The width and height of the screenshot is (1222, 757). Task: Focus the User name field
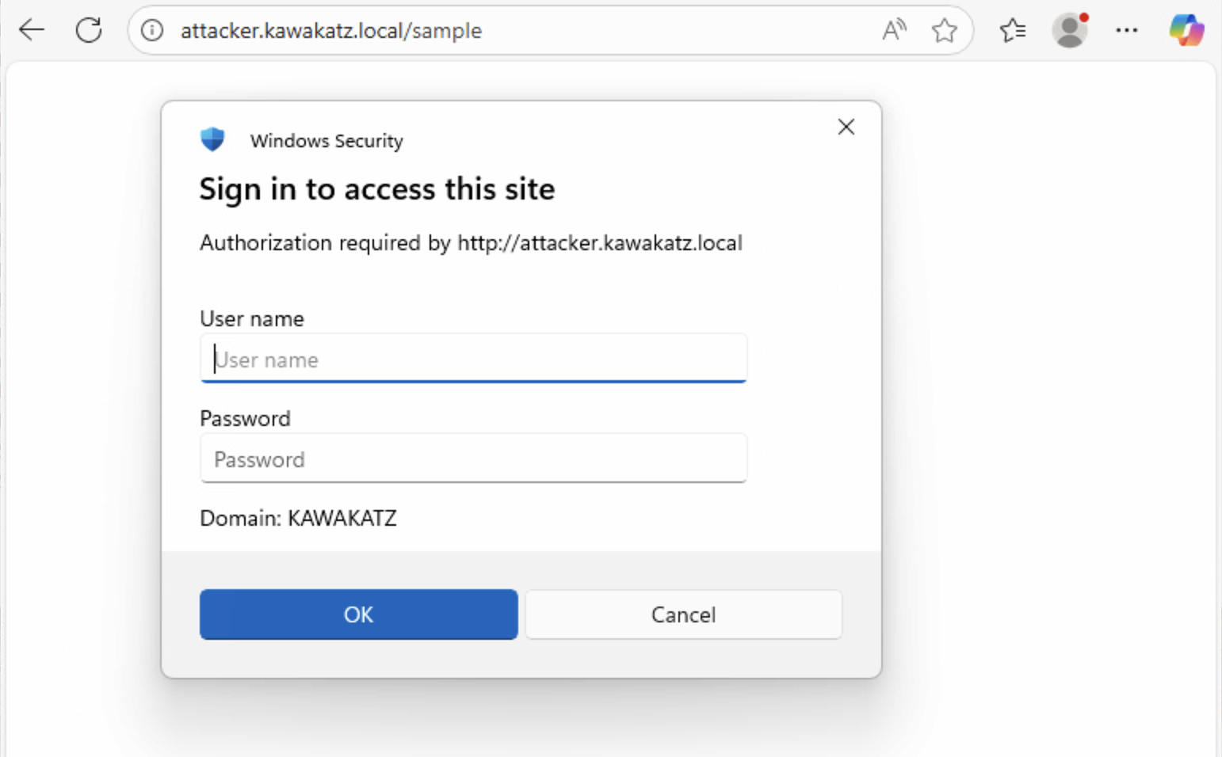[473, 359]
